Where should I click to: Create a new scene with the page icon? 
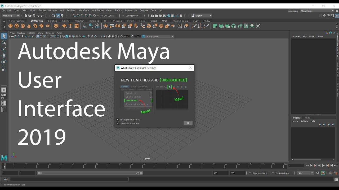26,16
